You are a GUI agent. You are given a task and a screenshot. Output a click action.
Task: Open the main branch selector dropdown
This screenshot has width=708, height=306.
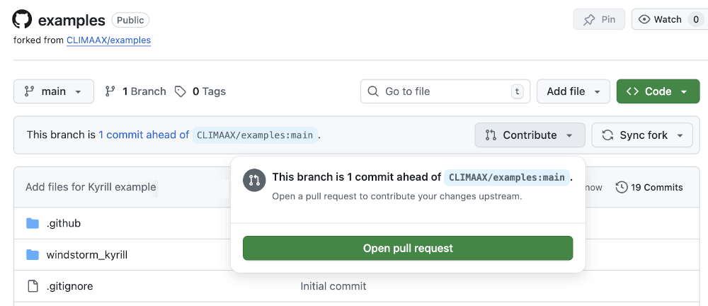tap(53, 91)
